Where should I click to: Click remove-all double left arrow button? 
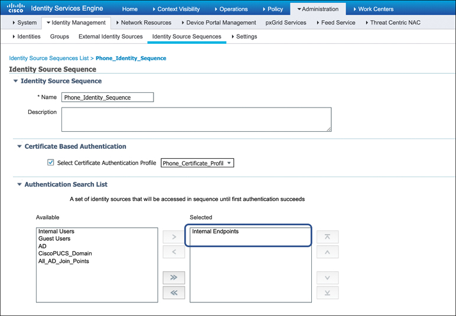click(x=174, y=292)
